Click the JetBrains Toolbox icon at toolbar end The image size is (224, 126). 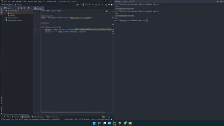pos(112,5)
